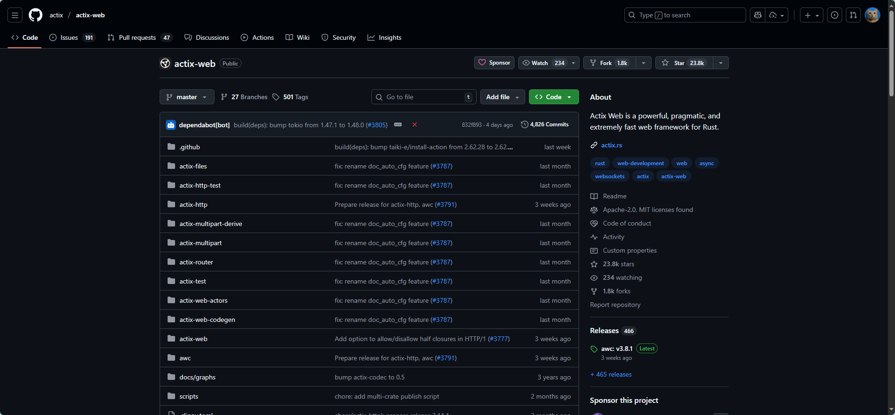Focus the Go to file search field
895x415 pixels.
click(424, 97)
